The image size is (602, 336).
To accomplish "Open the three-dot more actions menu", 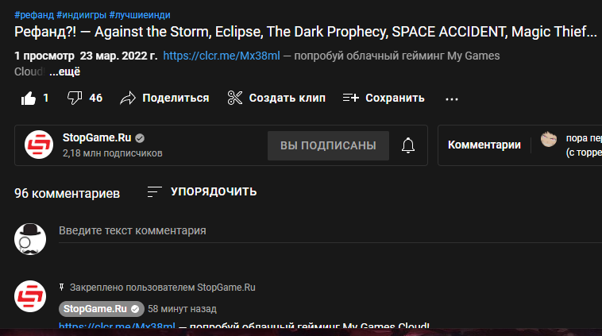I will point(451,99).
